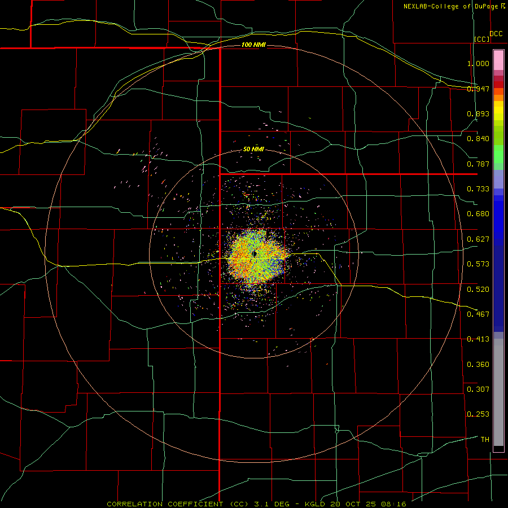Viewport: 508px width, 508px height.
Task: Click the TH label at the legend bottom
Action: [485, 440]
